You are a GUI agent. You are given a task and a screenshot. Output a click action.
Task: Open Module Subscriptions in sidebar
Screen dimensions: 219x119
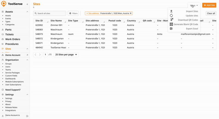[15, 82]
